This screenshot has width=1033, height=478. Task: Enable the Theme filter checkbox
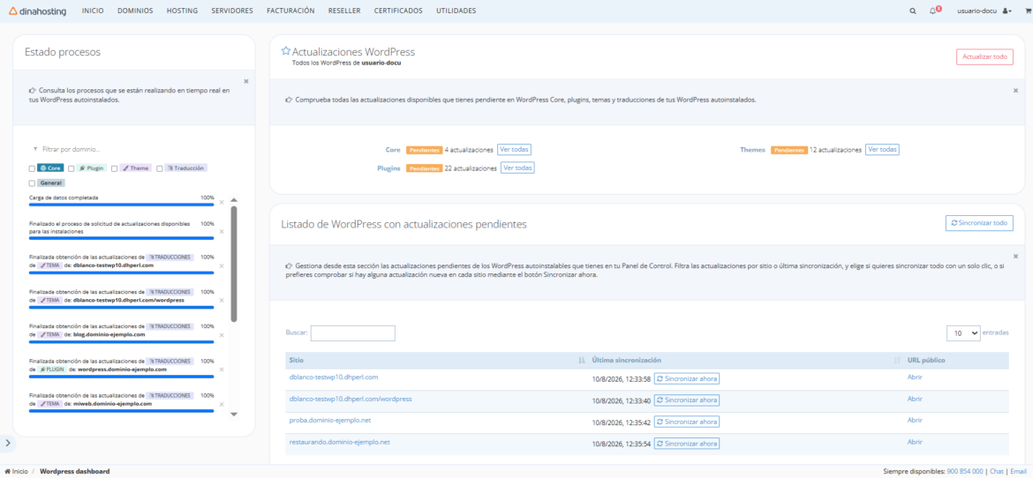tap(115, 168)
